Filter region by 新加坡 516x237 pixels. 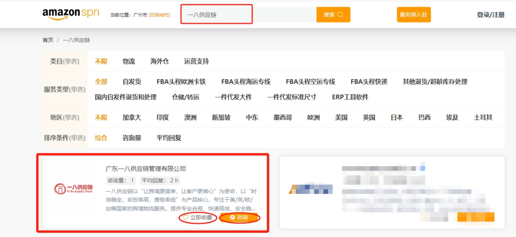click(221, 118)
